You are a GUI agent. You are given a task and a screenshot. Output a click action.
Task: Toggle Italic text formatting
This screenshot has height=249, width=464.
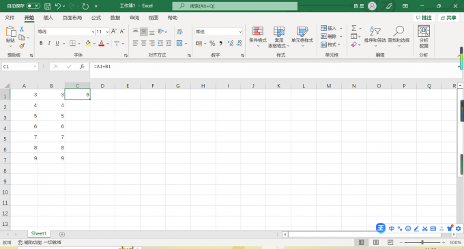(x=49, y=43)
